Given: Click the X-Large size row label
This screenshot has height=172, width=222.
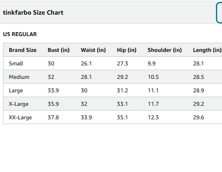Looking at the screenshot, I should [x=19, y=104].
